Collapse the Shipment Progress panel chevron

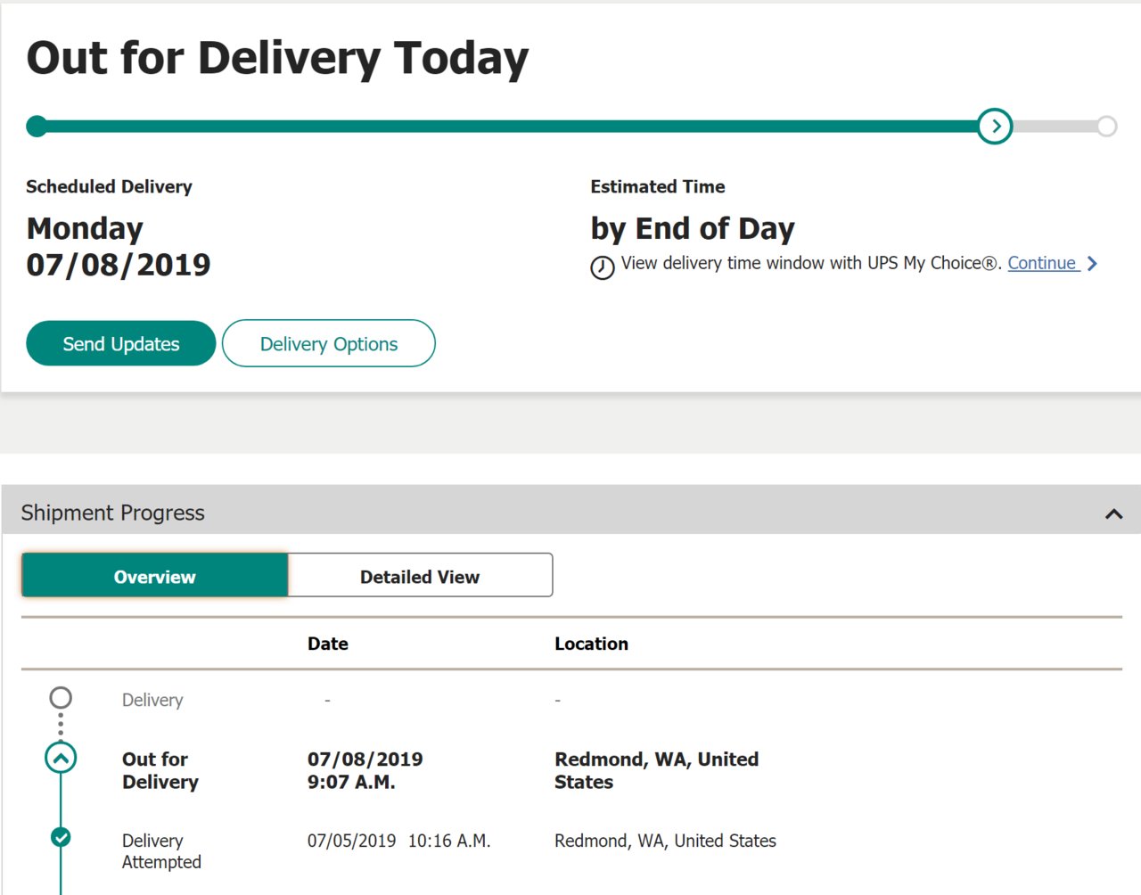point(1113,513)
